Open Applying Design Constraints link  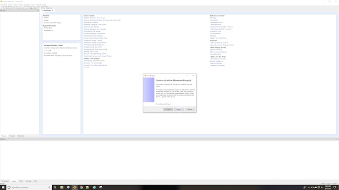click(94, 34)
